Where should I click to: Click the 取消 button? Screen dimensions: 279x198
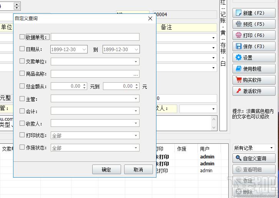pos(138,170)
